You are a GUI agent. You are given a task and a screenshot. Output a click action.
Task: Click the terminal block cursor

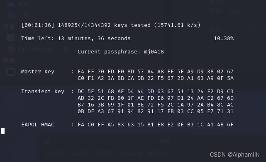[3, 131]
